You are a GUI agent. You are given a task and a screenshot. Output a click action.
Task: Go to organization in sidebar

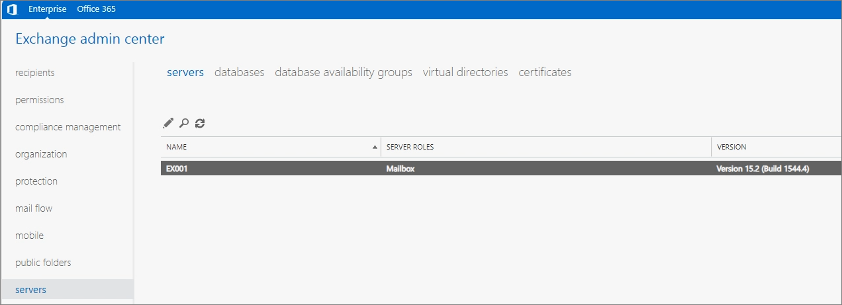(41, 154)
